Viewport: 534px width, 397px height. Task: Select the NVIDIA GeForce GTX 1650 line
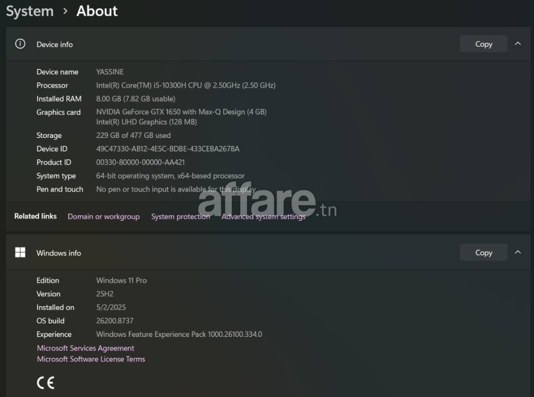[x=181, y=112]
